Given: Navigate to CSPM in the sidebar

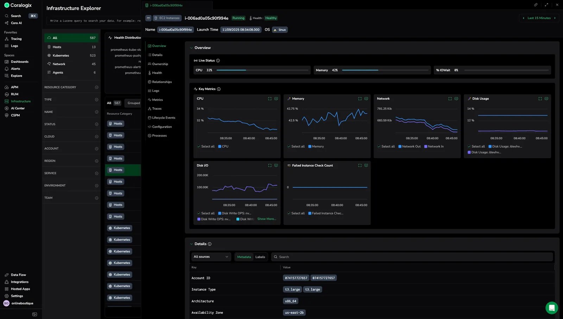Looking at the screenshot, I should coord(15,115).
